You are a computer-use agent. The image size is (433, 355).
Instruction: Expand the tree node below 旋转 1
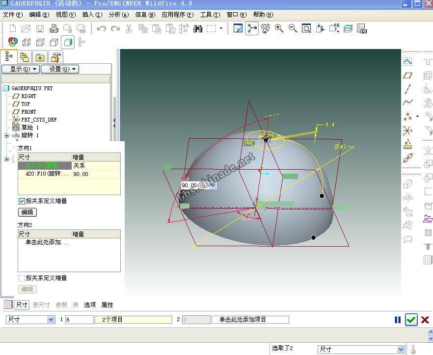[7, 159]
